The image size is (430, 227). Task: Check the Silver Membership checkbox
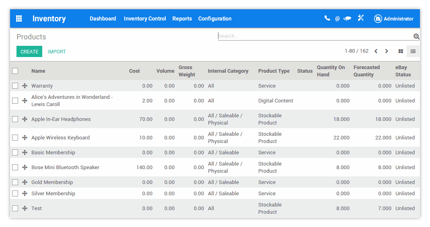click(x=15, y=193)
